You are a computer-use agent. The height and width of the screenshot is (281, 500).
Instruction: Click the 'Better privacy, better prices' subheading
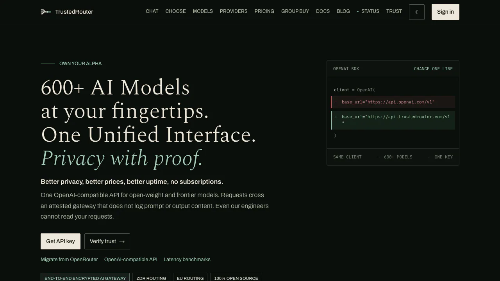pos(132,181)
